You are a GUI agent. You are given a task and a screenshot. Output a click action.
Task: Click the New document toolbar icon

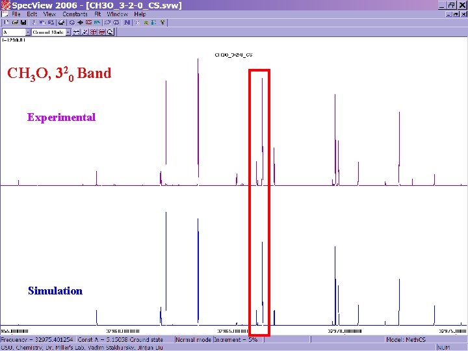6,22
